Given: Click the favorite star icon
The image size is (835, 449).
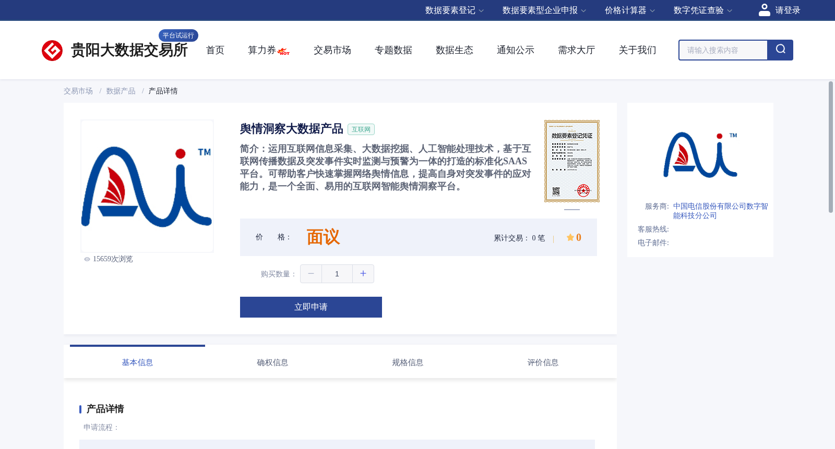Looking at the screenshot, I should [570, 237].
